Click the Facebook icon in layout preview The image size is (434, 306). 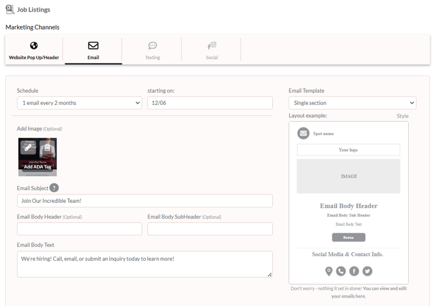click(x=354, y=271)
